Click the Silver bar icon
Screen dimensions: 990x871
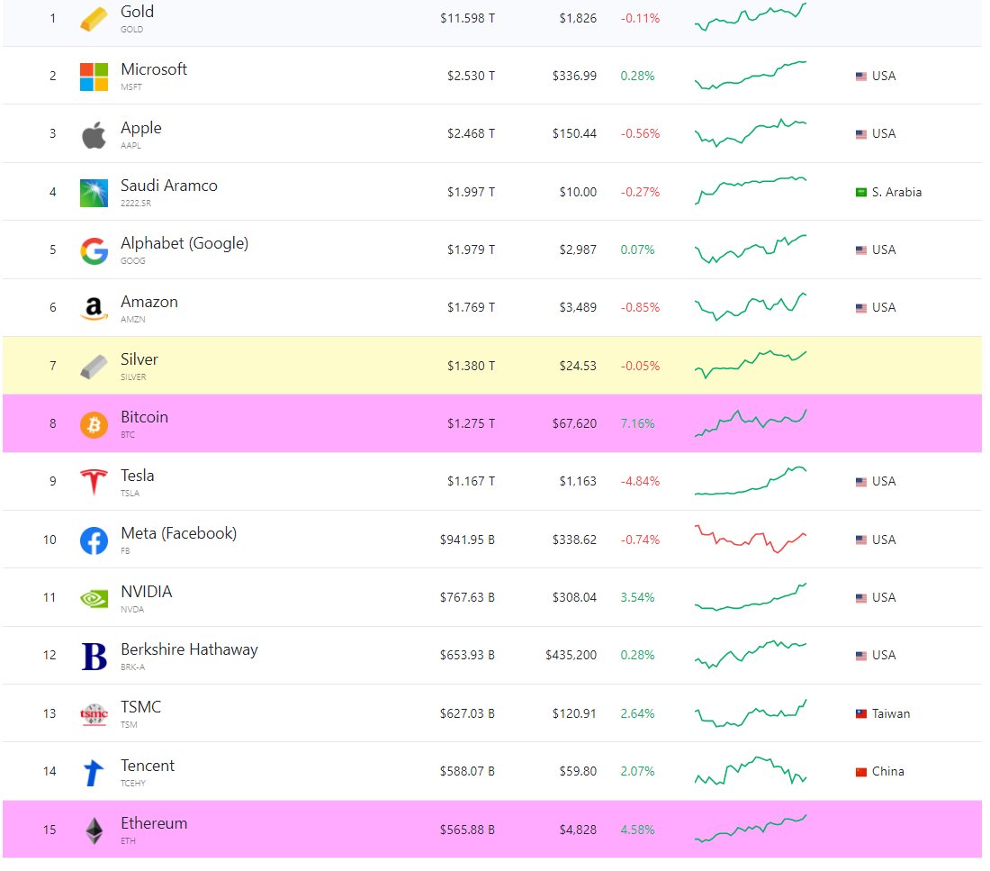pyautogui.click(x=94, y=367)
